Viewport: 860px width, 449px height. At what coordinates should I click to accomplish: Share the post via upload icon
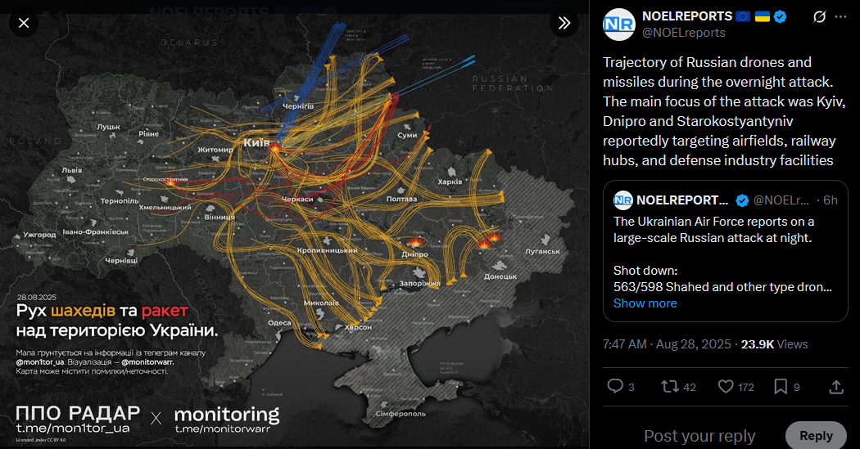click(x=836, y=387)
